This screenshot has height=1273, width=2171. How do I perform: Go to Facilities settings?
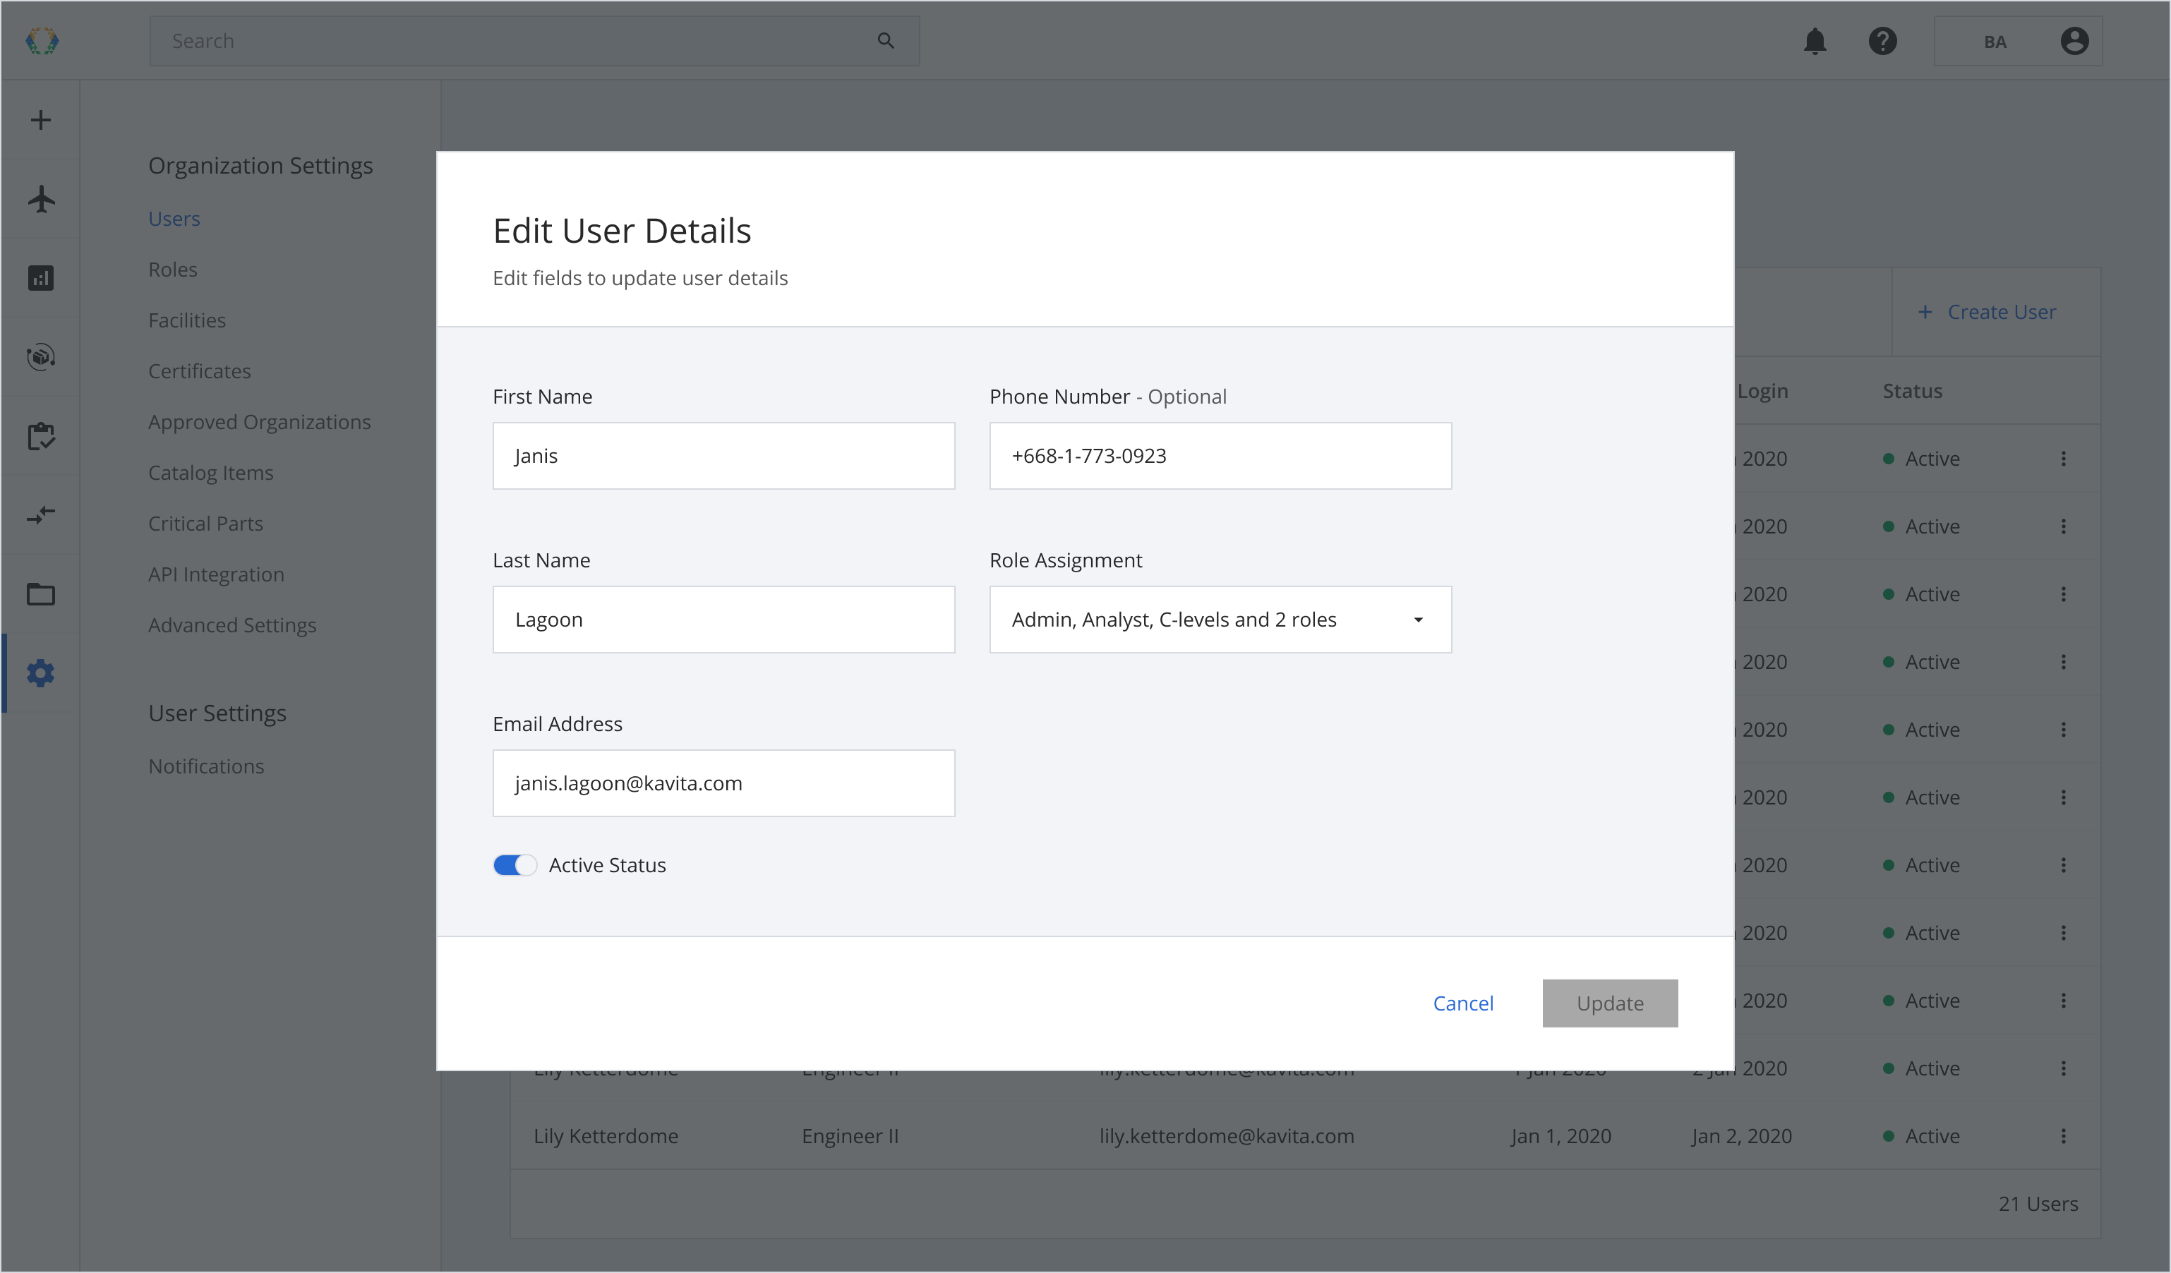click(187, 320)
